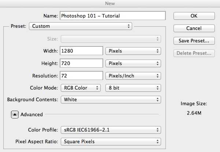Open the Height units dropdown
Screen dimensions: 220x152
coord(133,63)
